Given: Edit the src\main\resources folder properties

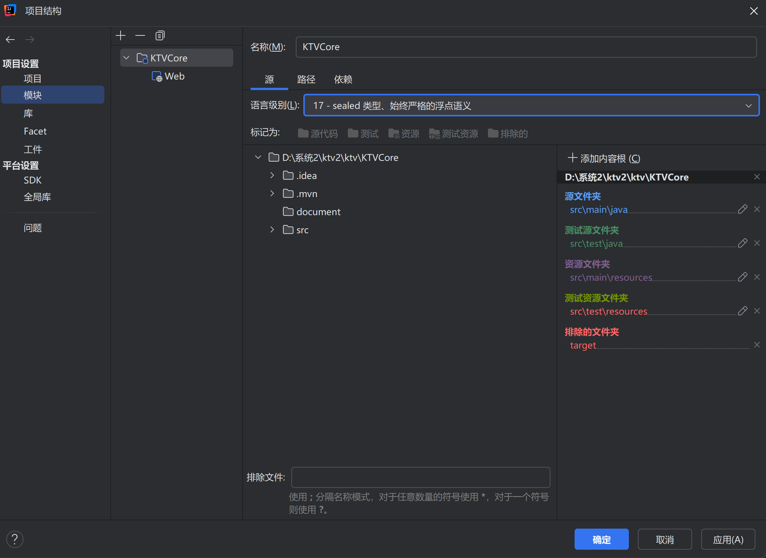Looking at the screenshot, I should [x=742, y=277].
